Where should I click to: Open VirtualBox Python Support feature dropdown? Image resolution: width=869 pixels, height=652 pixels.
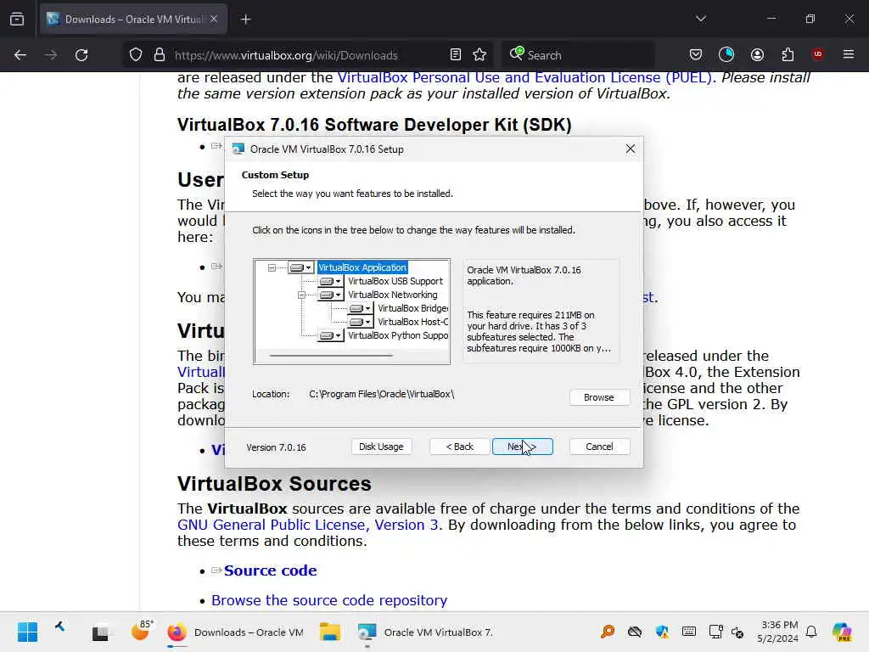pyautogui.click(x=331, y=335)
